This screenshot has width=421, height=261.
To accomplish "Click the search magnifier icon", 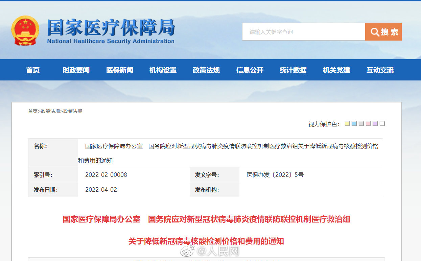I will click(x=374, y=31).
